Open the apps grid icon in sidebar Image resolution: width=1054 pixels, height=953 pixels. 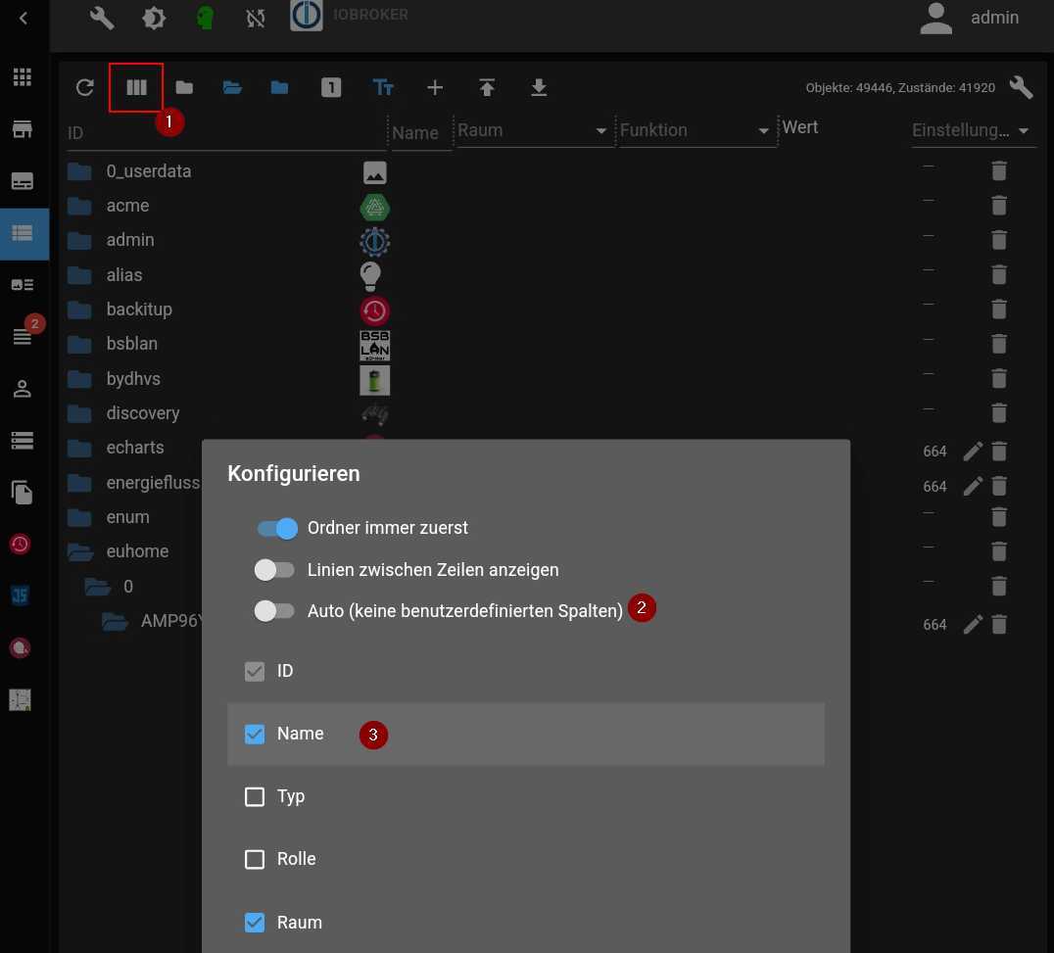point(23,77)
